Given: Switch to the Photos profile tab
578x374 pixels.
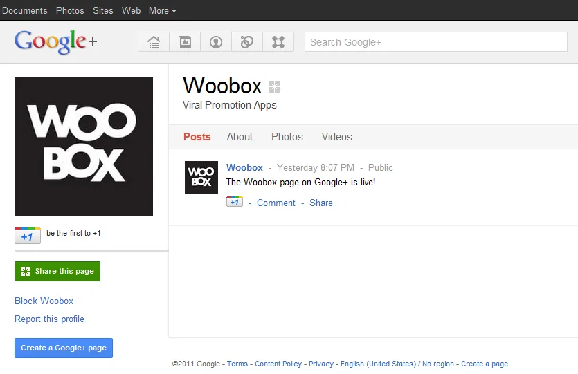Looking at the screenshot, I should point(287,137).
